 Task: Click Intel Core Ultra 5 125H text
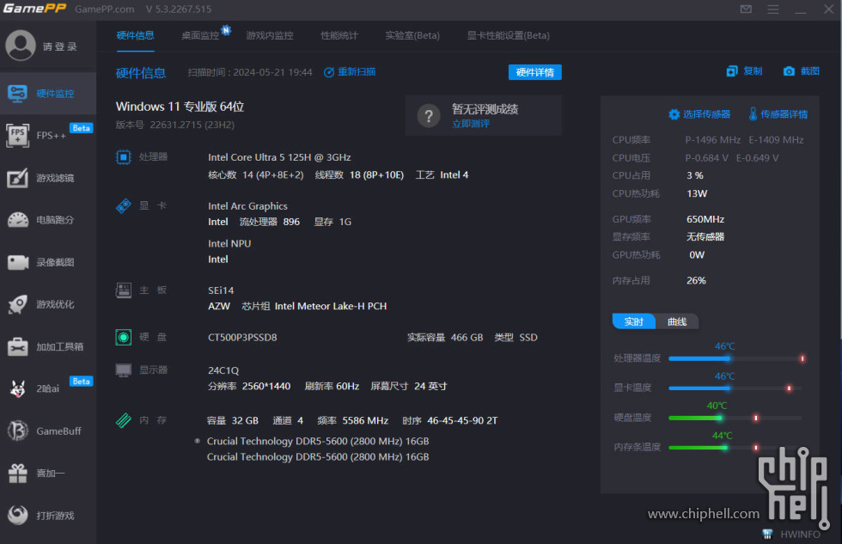click(279, 157)
